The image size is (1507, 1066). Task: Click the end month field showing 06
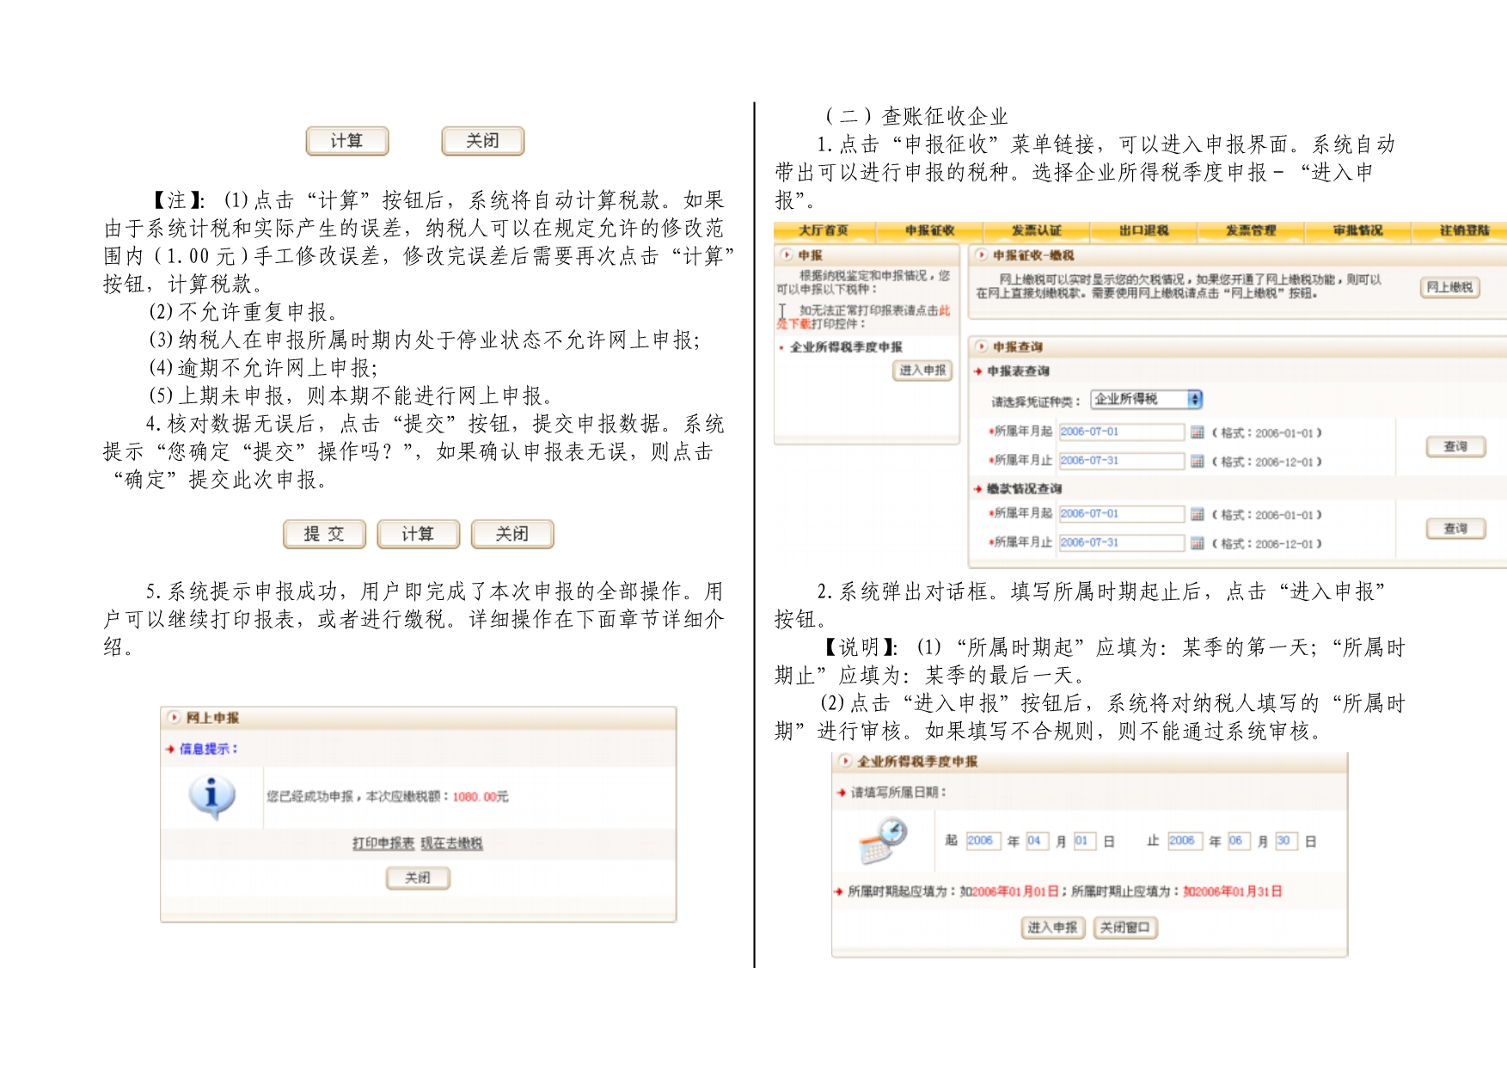tap(1238, 841)
